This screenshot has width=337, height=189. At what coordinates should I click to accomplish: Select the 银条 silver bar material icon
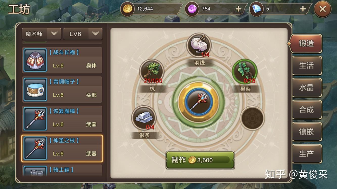pyautogui.click(x=144, y=118)
